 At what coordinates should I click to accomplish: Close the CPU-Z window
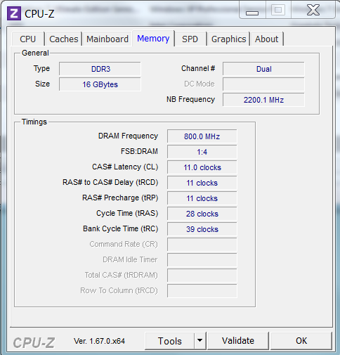pyautogui.click(x=313, y=10)
